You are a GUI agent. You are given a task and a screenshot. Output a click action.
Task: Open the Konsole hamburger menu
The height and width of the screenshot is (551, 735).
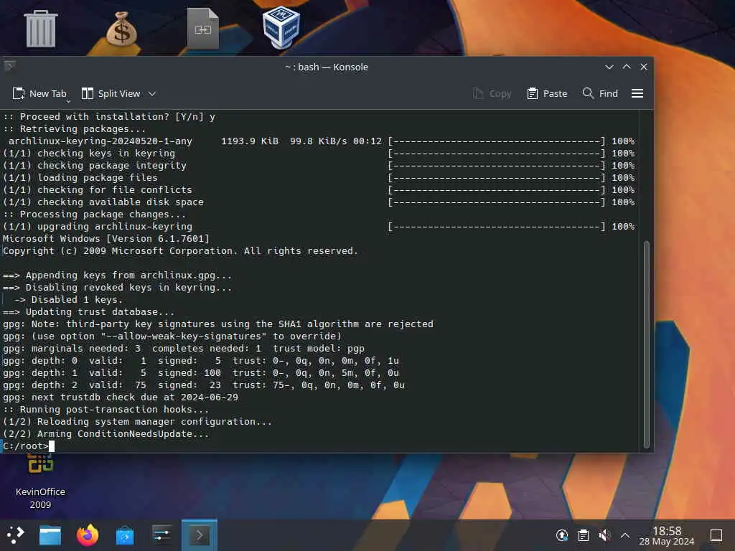tap(637, 94)
